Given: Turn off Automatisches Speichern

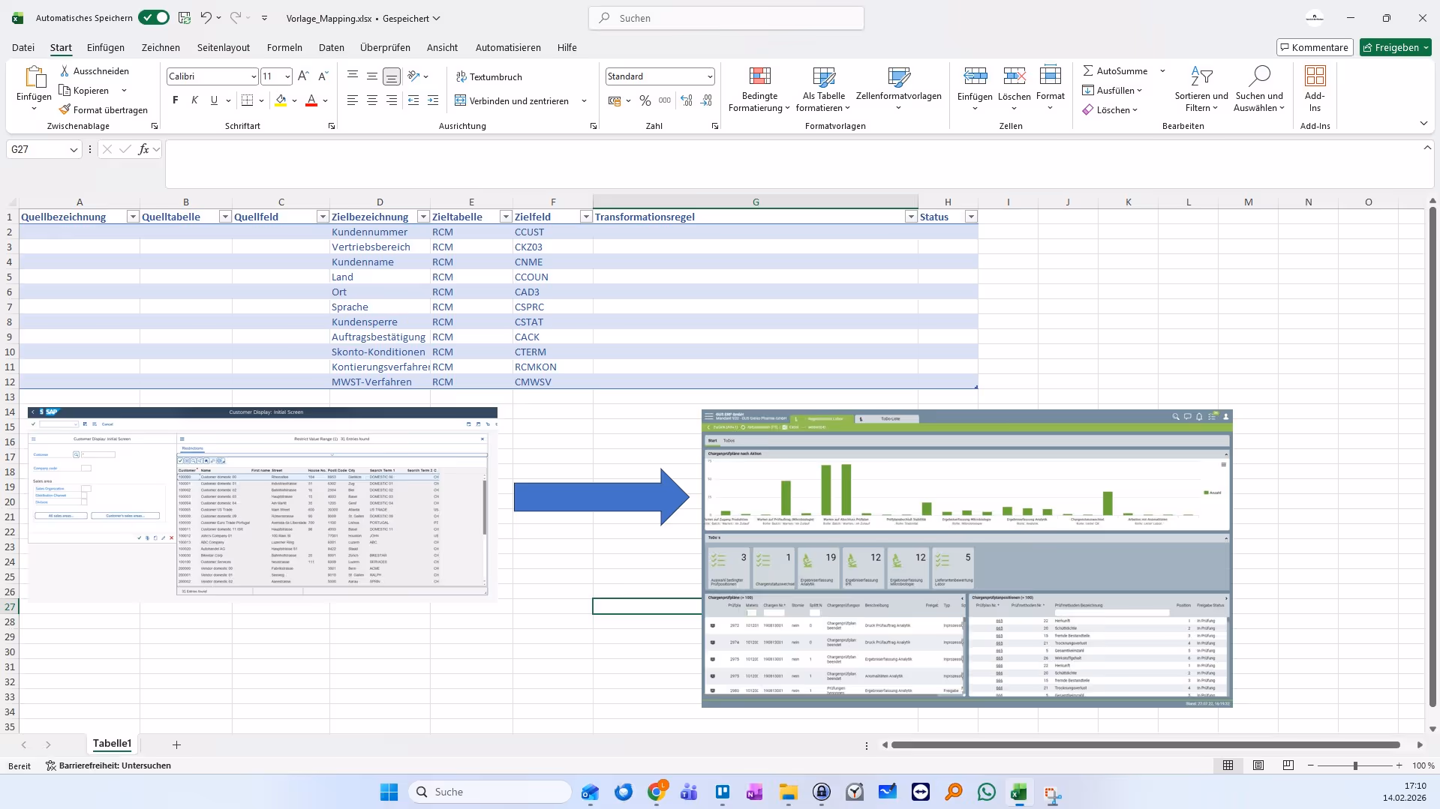Looking at the screenshot, I should pyautogui.click(x=154, y=17).
